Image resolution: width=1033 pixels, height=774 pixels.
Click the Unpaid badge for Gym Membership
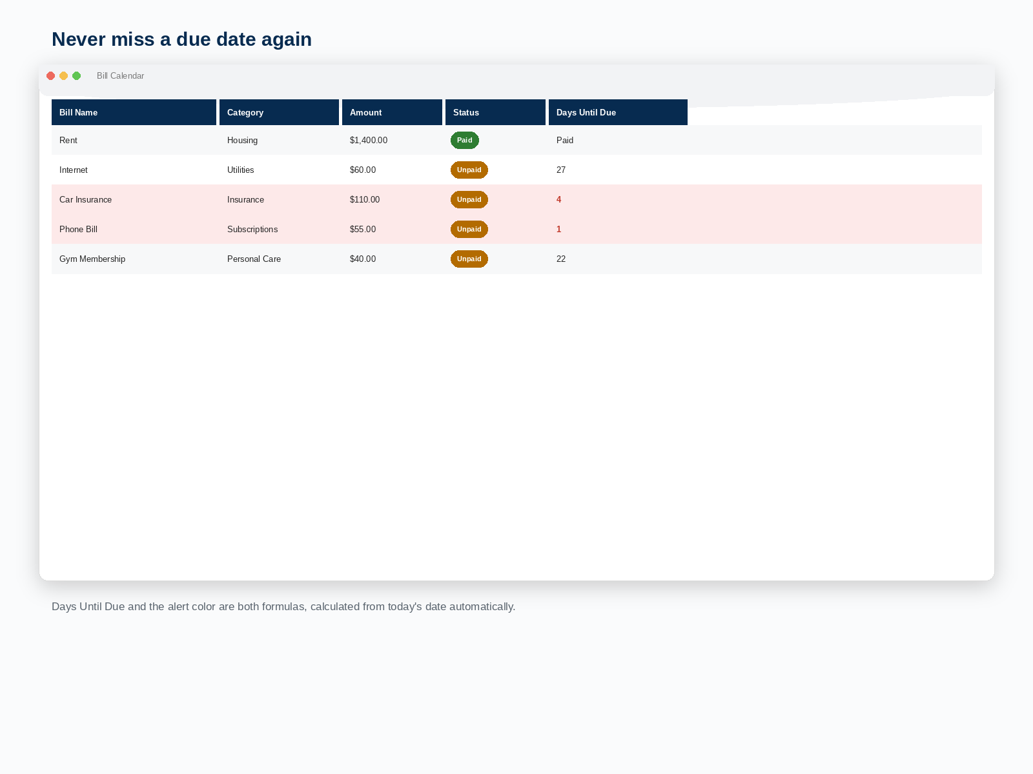(469, 259)
